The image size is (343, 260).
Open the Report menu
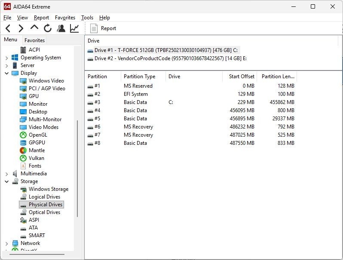pyautogui.click(x=41, y=18)
